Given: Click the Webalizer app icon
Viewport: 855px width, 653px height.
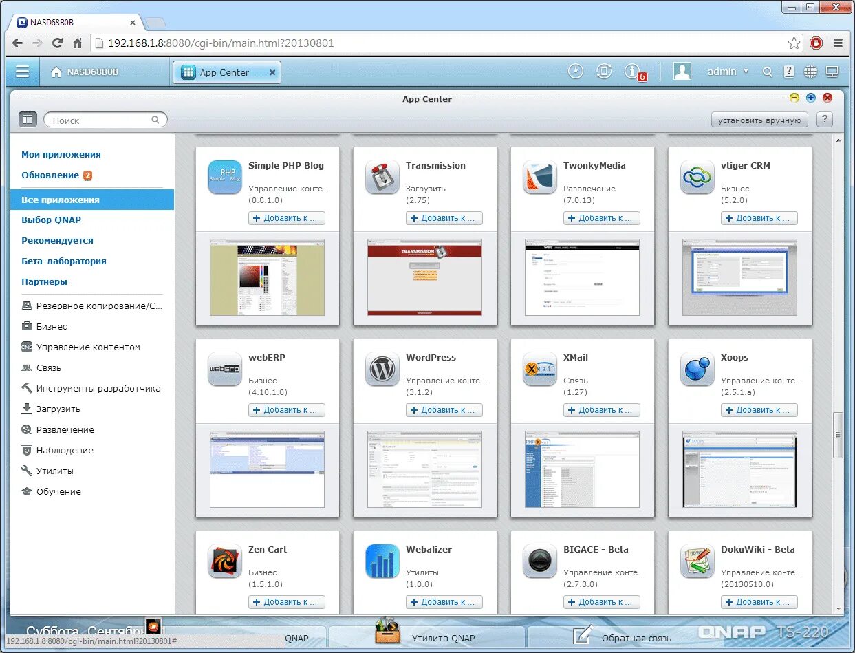Looking at the screenshot, I should tap(382, 561).
